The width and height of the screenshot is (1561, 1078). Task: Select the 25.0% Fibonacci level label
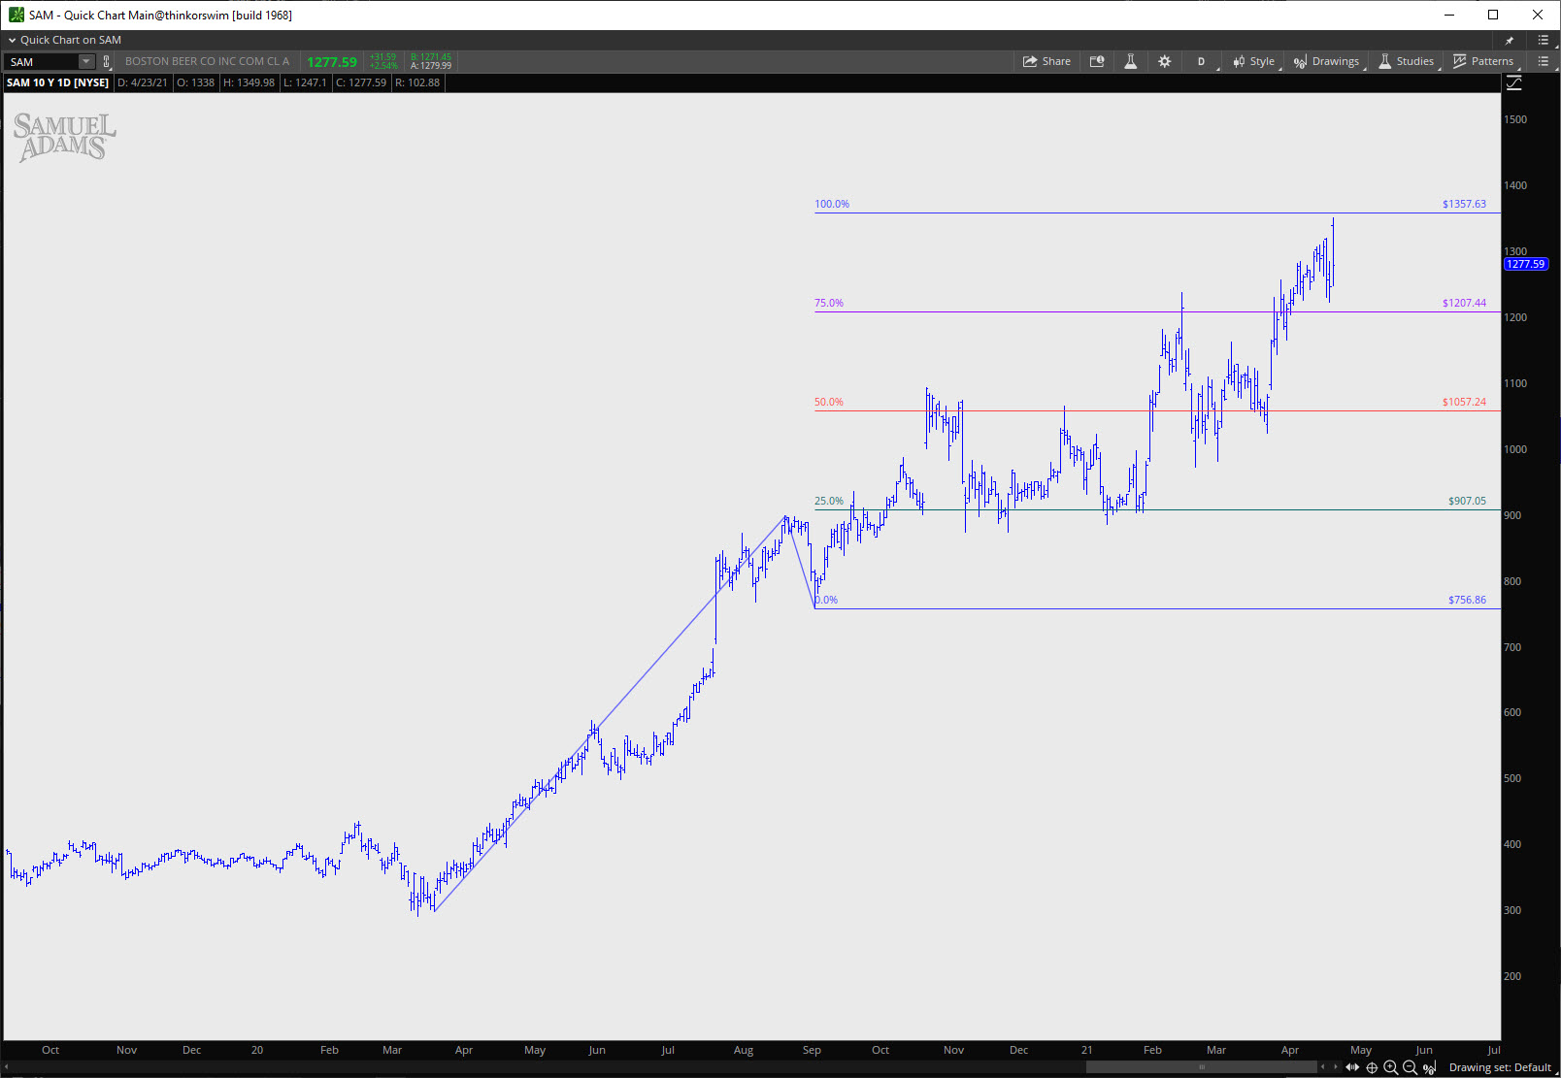[829, 501]
